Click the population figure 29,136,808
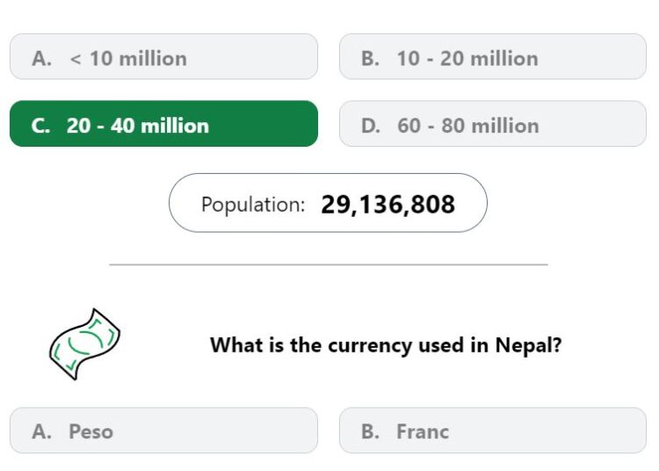The image size is (659, 471). pos(387,205)
